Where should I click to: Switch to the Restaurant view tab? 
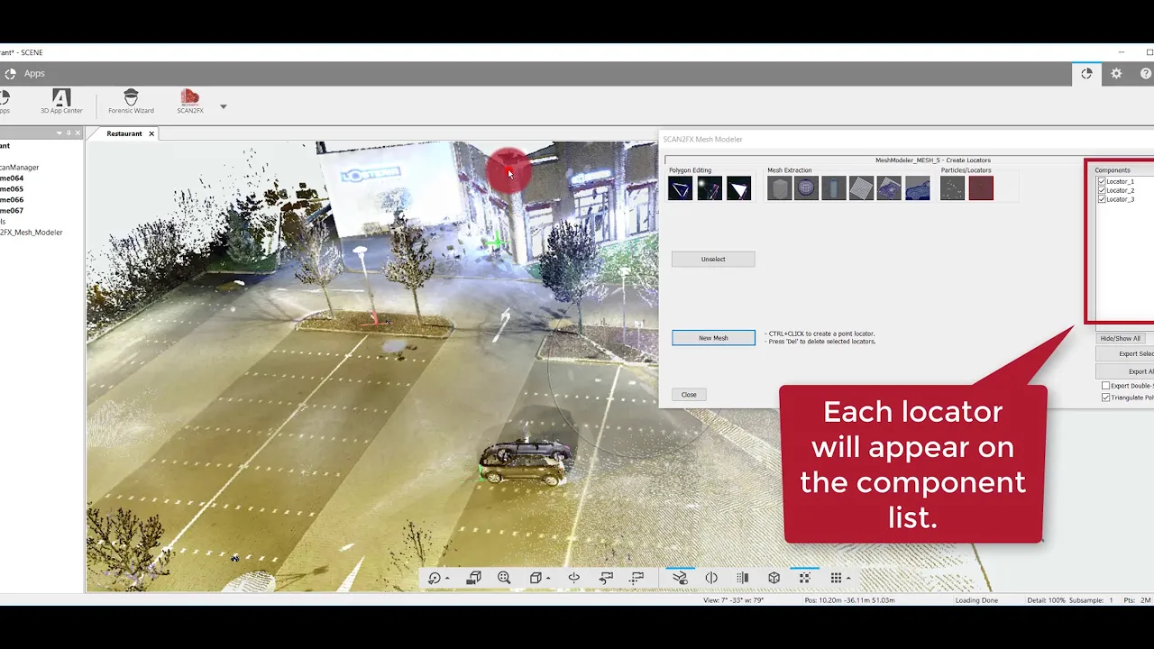click(124, 133)
